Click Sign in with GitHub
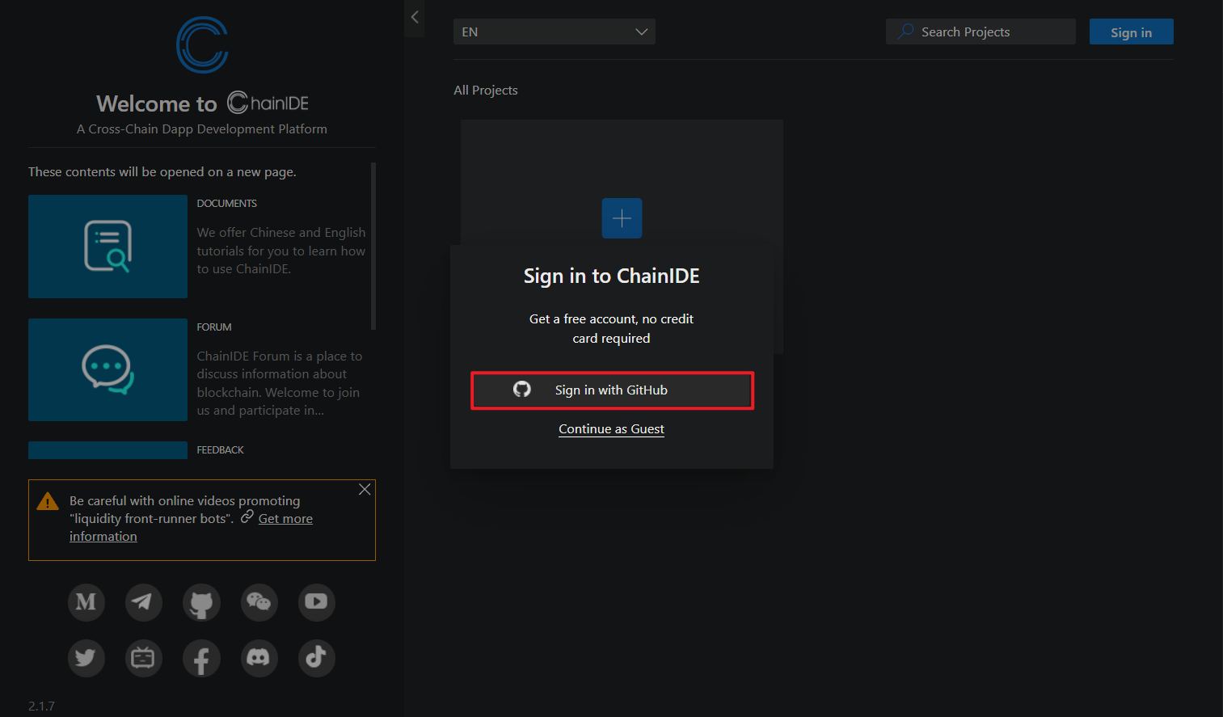Viewport: 1223px width, 717px height. pos(612,390)
